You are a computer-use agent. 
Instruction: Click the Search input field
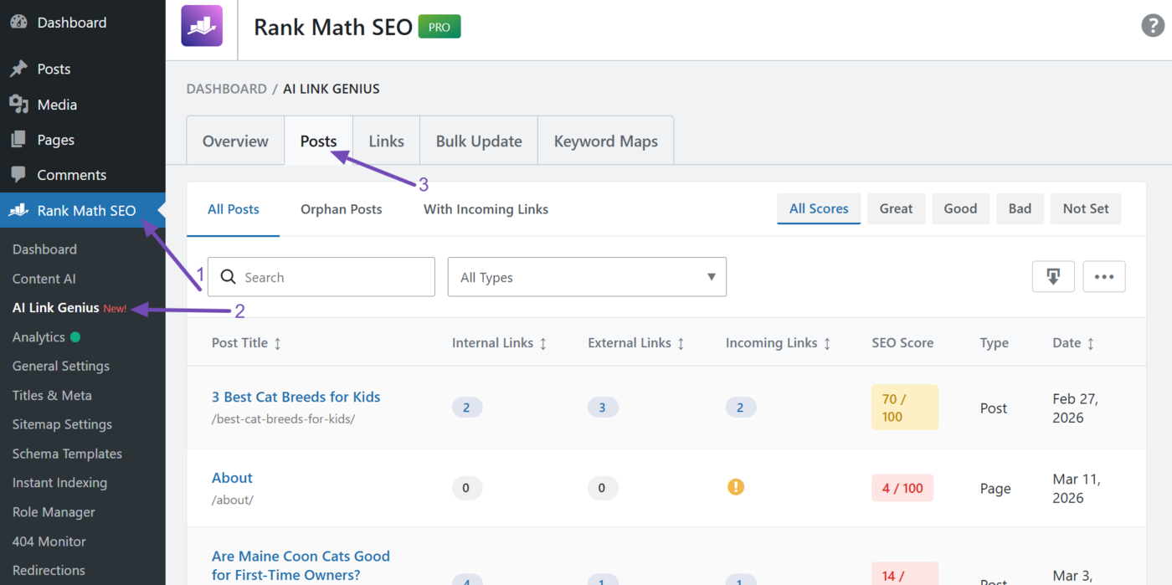[x=321, y=277]
